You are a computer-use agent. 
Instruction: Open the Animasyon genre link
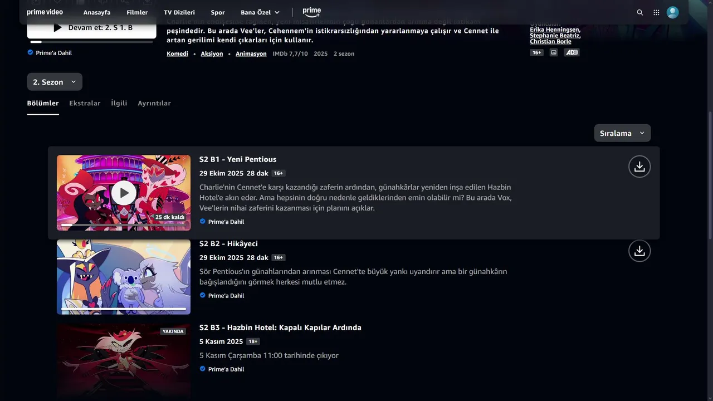(x=251, y=53)
